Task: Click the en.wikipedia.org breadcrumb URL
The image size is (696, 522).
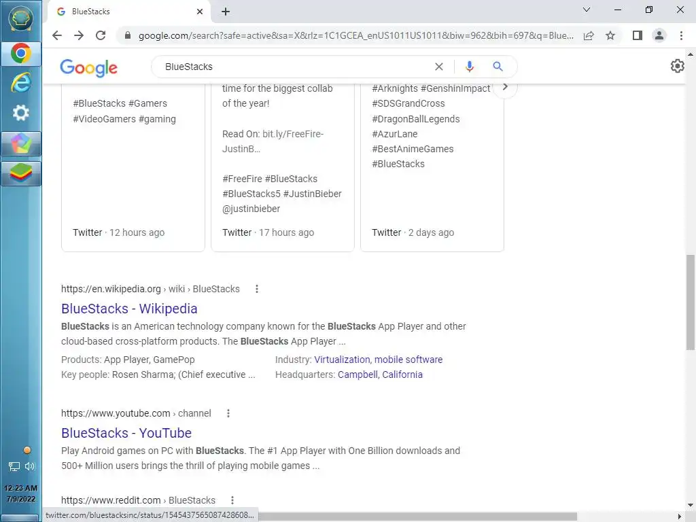Action: tap(150, 289)
